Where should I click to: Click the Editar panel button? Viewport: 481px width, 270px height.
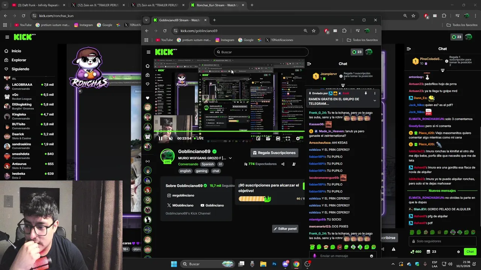tap(285, 229)
